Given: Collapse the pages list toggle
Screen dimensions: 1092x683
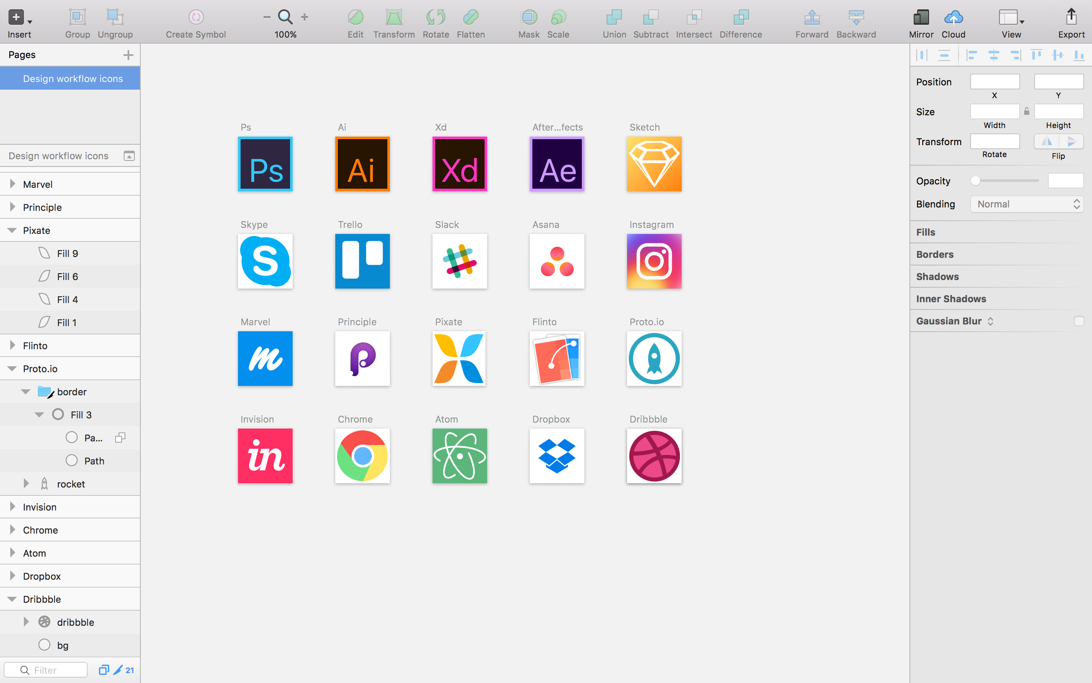Looking at the screenshot, I should point(129,156).
